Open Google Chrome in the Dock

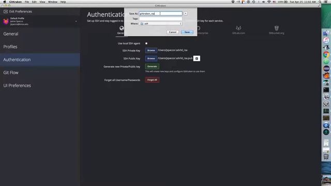[326, 55]
